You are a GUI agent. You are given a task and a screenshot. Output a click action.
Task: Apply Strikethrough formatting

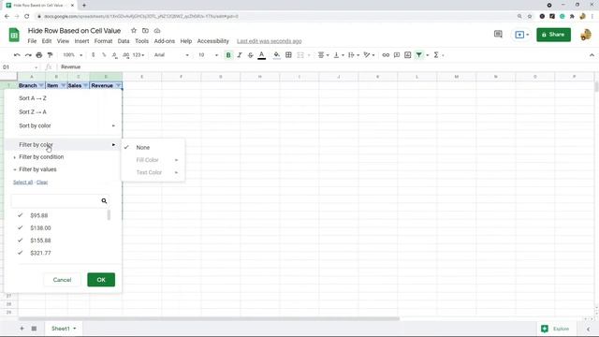(251, 55)
